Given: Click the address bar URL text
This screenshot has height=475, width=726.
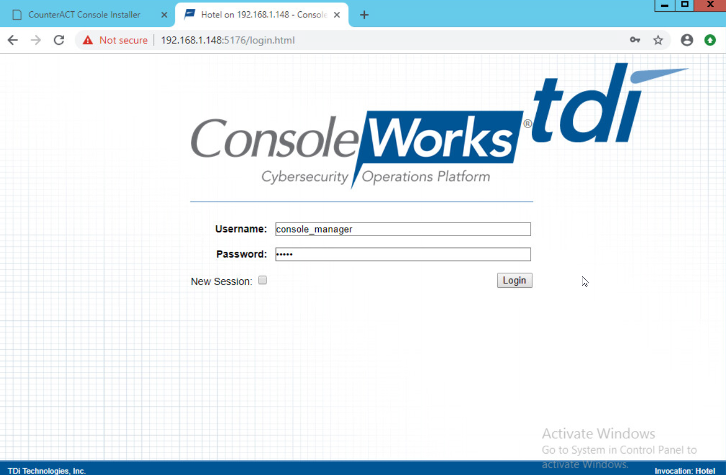Looking at the screenshot, I should pyautogui.click(x=228, y=40).
